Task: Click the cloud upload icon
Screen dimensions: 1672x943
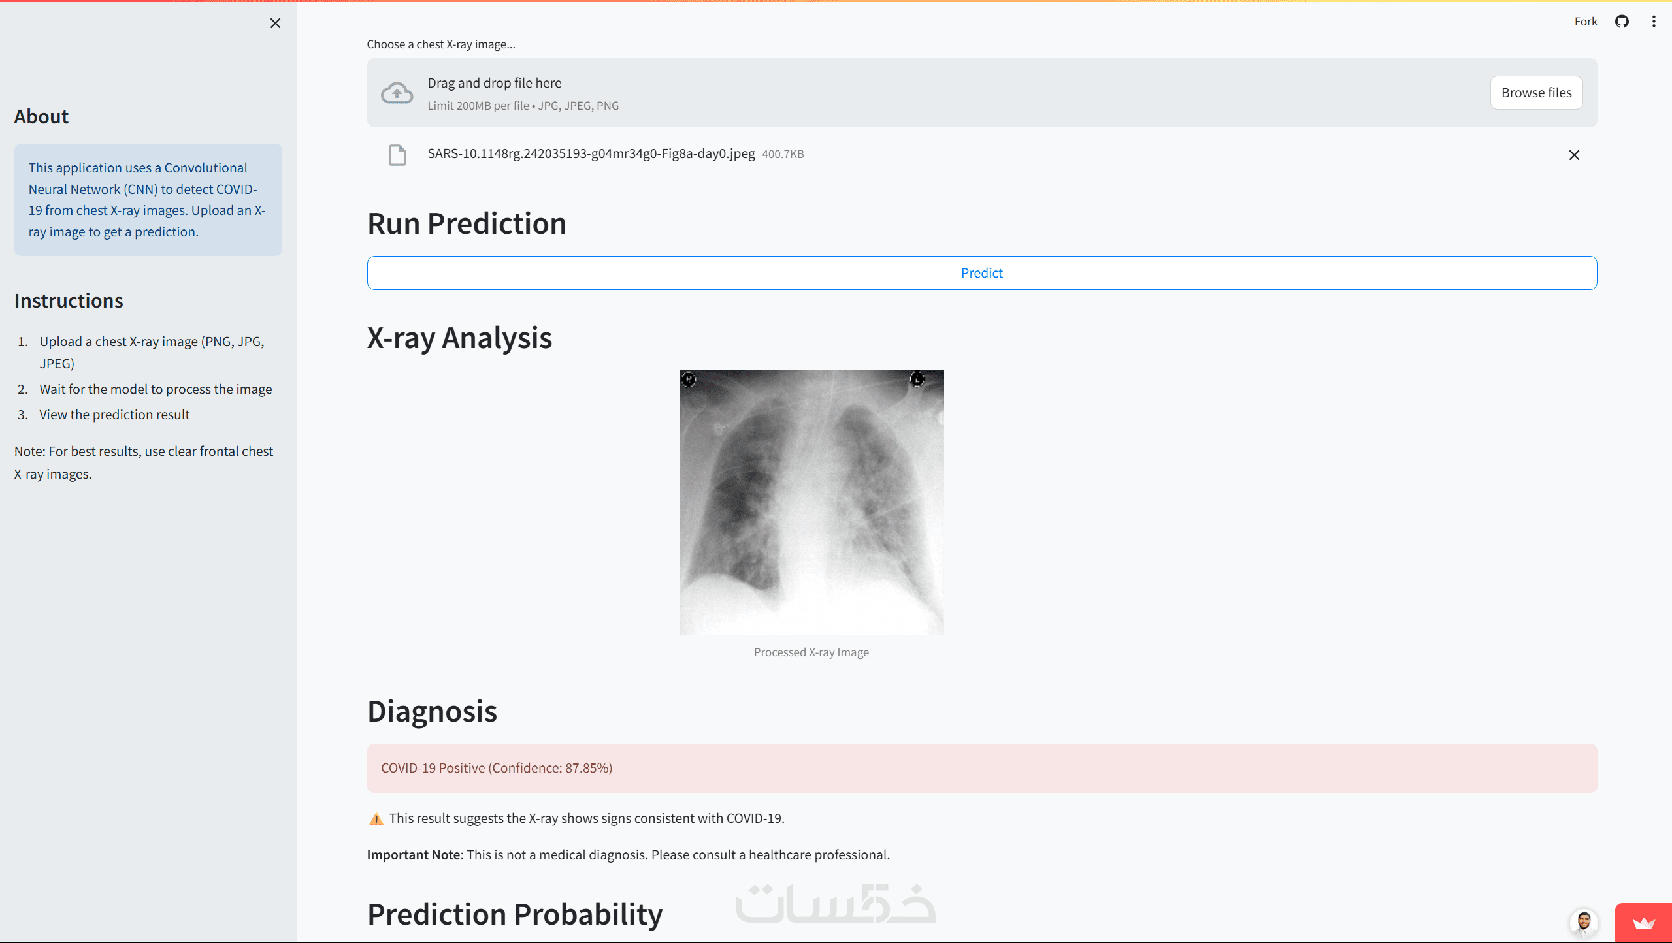Action: coord(397,93)
